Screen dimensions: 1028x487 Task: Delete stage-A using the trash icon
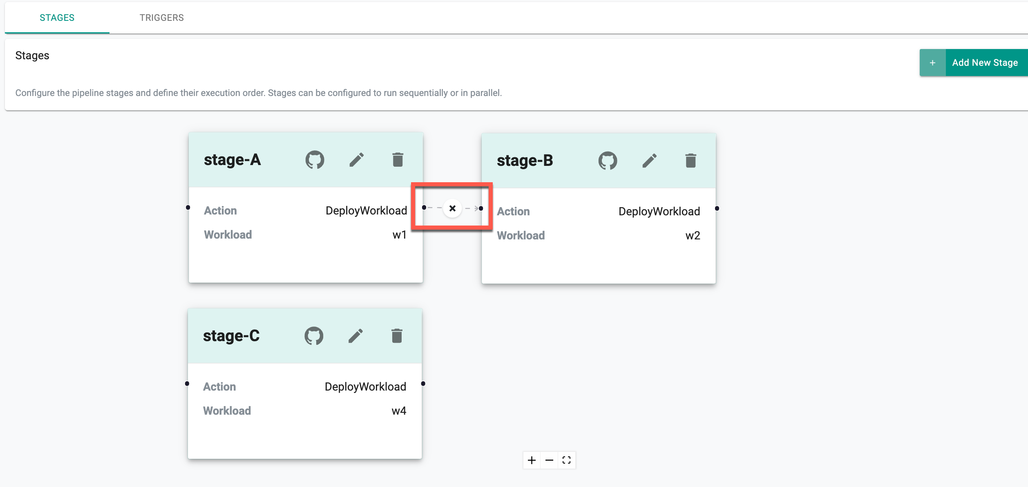[x=398, y=160]
